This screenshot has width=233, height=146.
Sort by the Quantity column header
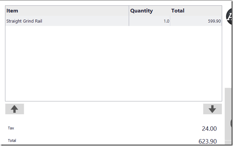141,11
